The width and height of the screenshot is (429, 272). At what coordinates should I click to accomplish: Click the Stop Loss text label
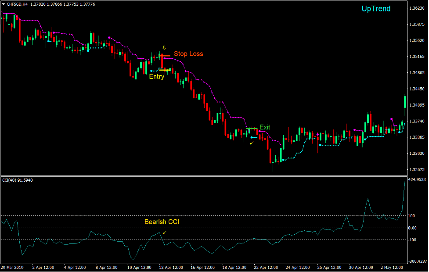point(188,54)
